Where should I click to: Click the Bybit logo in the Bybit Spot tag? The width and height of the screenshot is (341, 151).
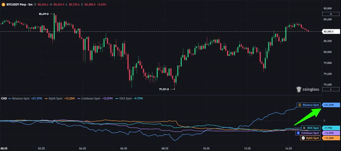tap(303, 138)
